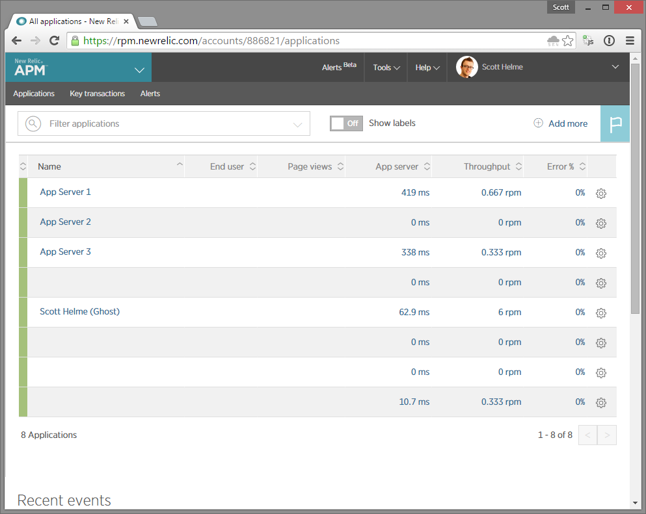The width and height of the screenshot is (646, 514).
Task: Open settings gear for Scott Helme (Ghost)
Action: coord(600,313)
